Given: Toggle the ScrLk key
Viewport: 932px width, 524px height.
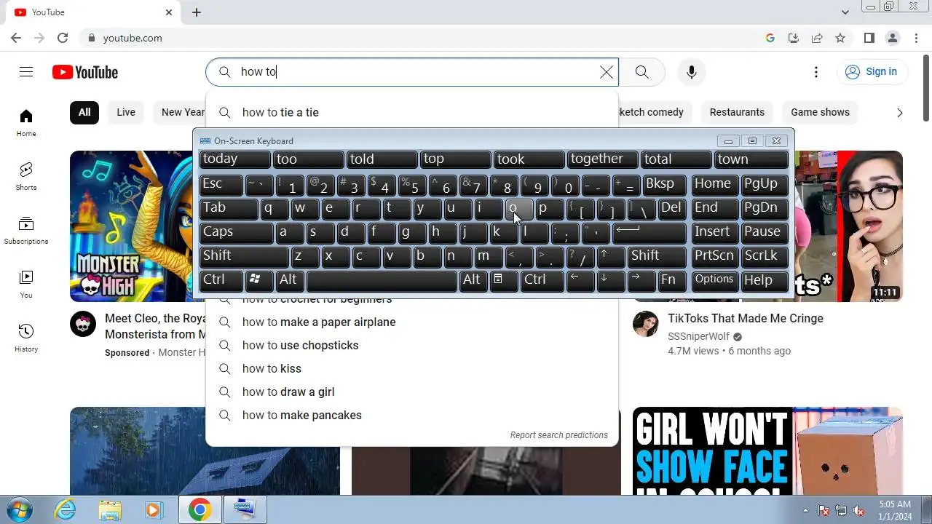Looking at the screenshot, I should click(764, 256).
